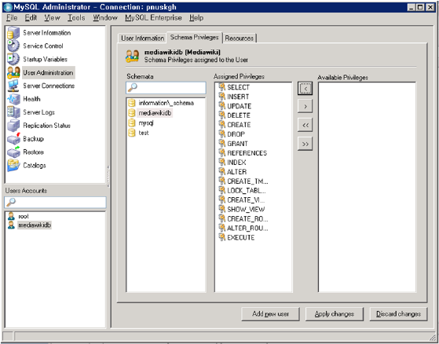Select the REFERENCES privilege entry
Image resolution: width=439 pixels, height=344 pixels.
coord(243,153)
